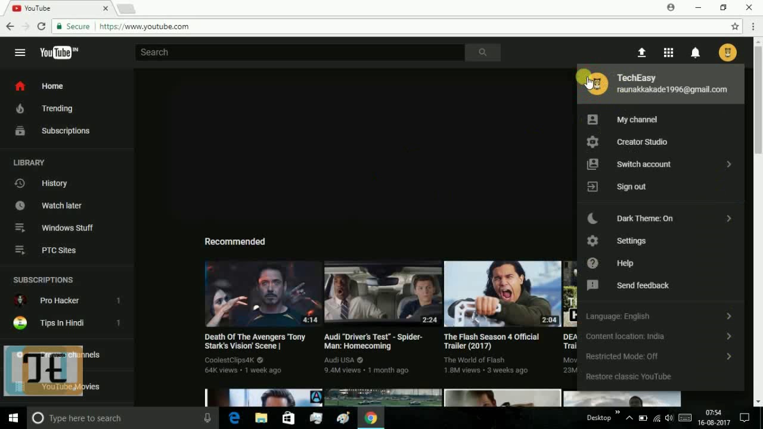Expand Switch account submenu

[x=660, y=164]
